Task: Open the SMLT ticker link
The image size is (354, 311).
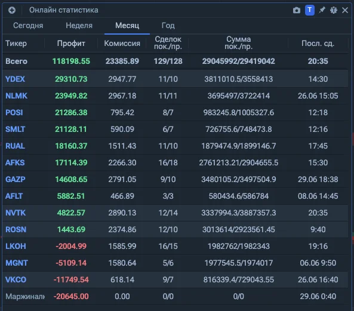Action: (15, 130)
